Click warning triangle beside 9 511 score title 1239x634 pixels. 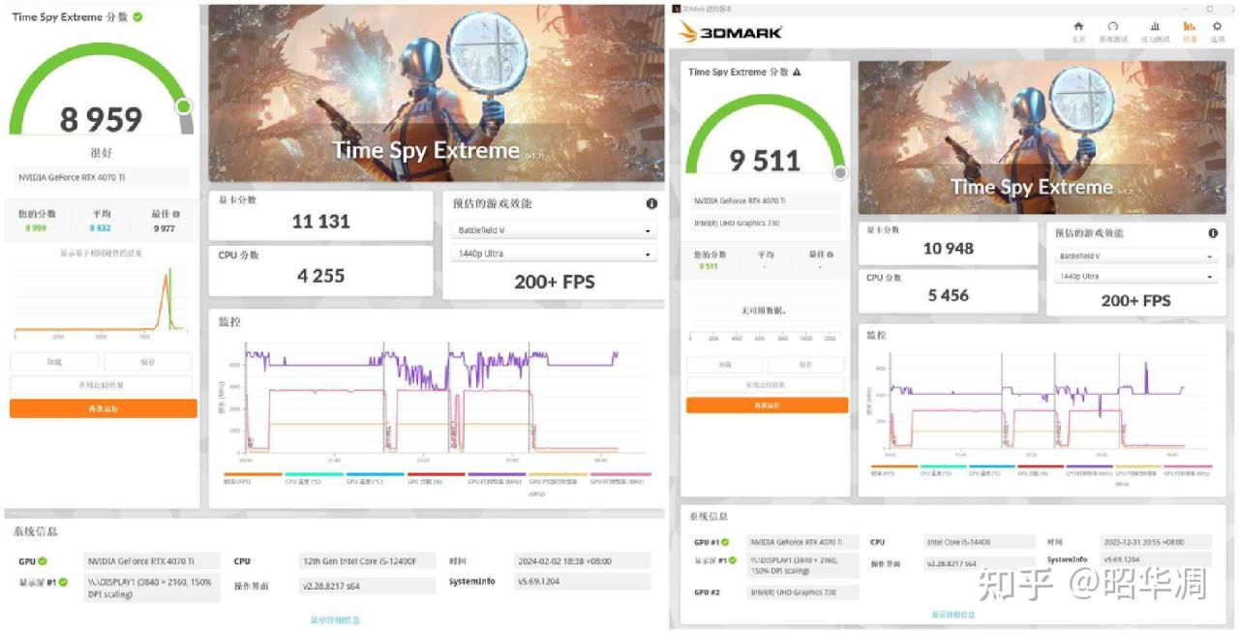click(x=797, y=72)
